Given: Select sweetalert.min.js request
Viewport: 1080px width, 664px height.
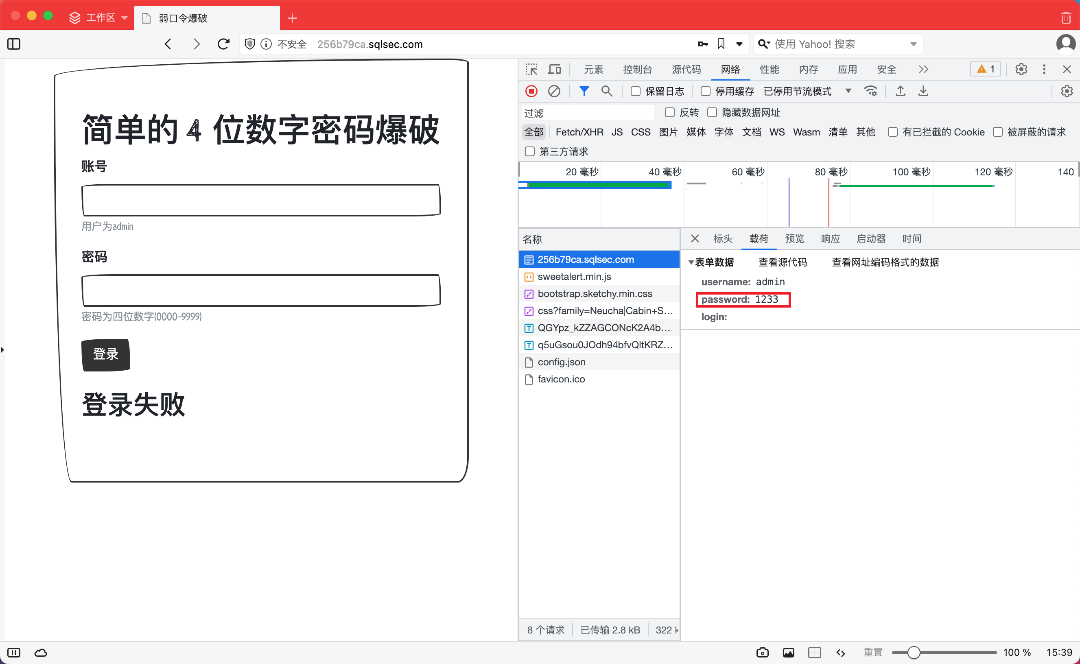Looking at the screenshot, I should coord(599,277).
